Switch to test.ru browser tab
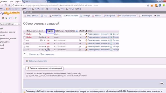The image size is (166, 93). tap(34, 2)
